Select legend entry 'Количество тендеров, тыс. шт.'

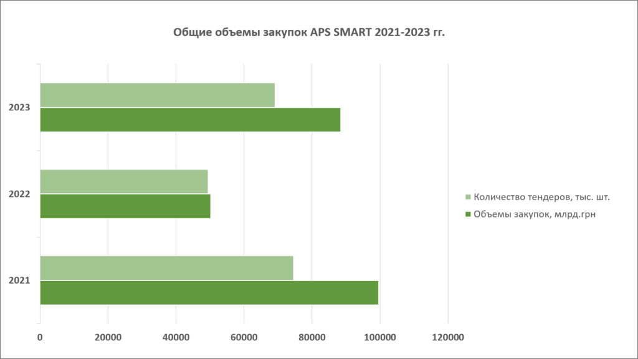(x=541, y=198)
